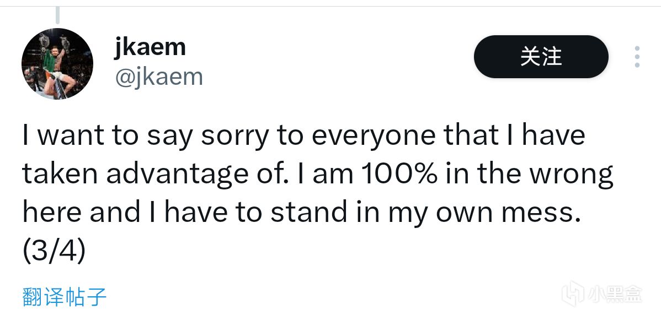This screenshot has height=315, width=661.
Task: Expand post options with the vertical ellipsis
Action: (x=637, y=57)
